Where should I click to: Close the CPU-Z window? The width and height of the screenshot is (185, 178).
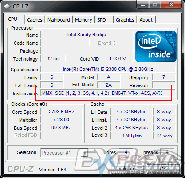(171, 4)
